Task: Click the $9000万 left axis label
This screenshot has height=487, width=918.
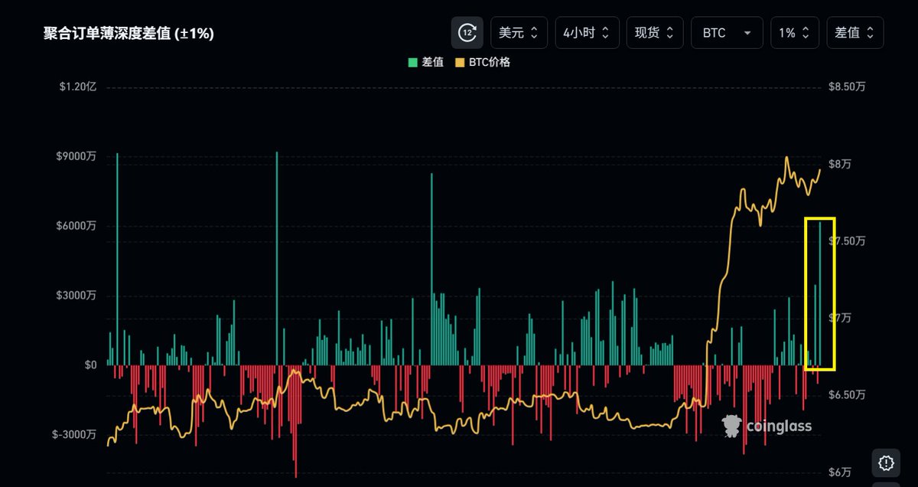Action: coord(75,157)
